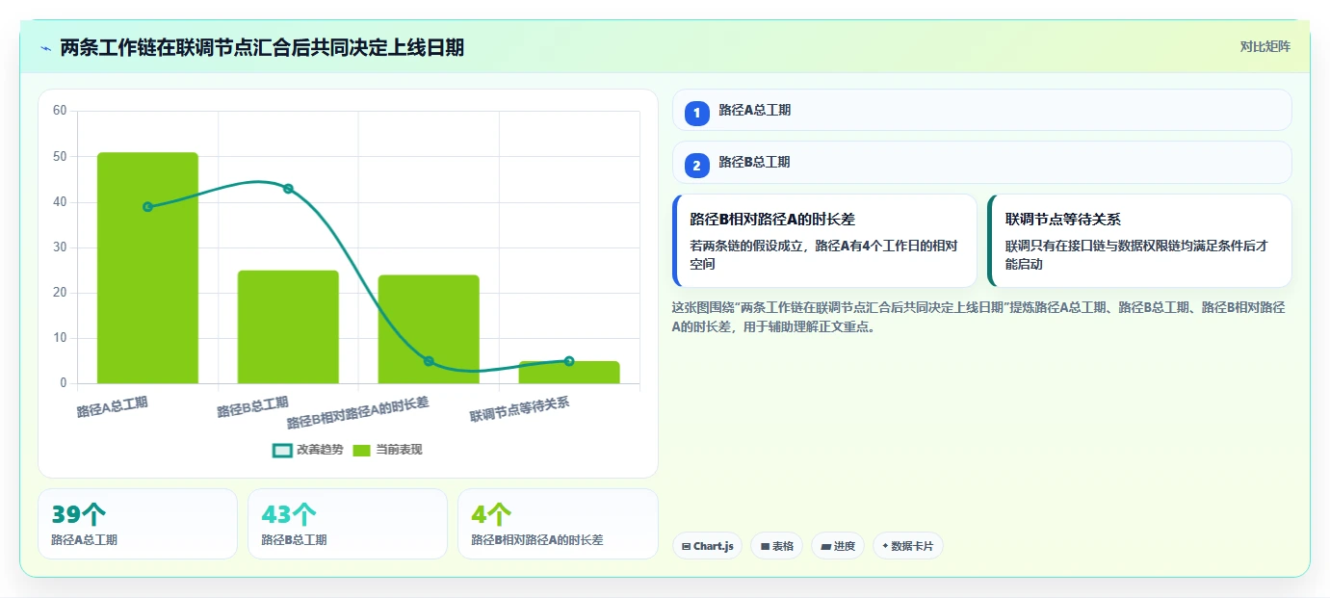Select the number 1 badge for 路径A总工期

697,113
